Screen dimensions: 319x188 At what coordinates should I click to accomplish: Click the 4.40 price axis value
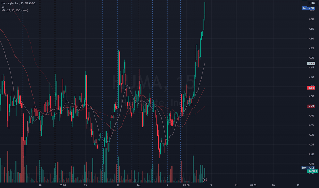(311, 116)
